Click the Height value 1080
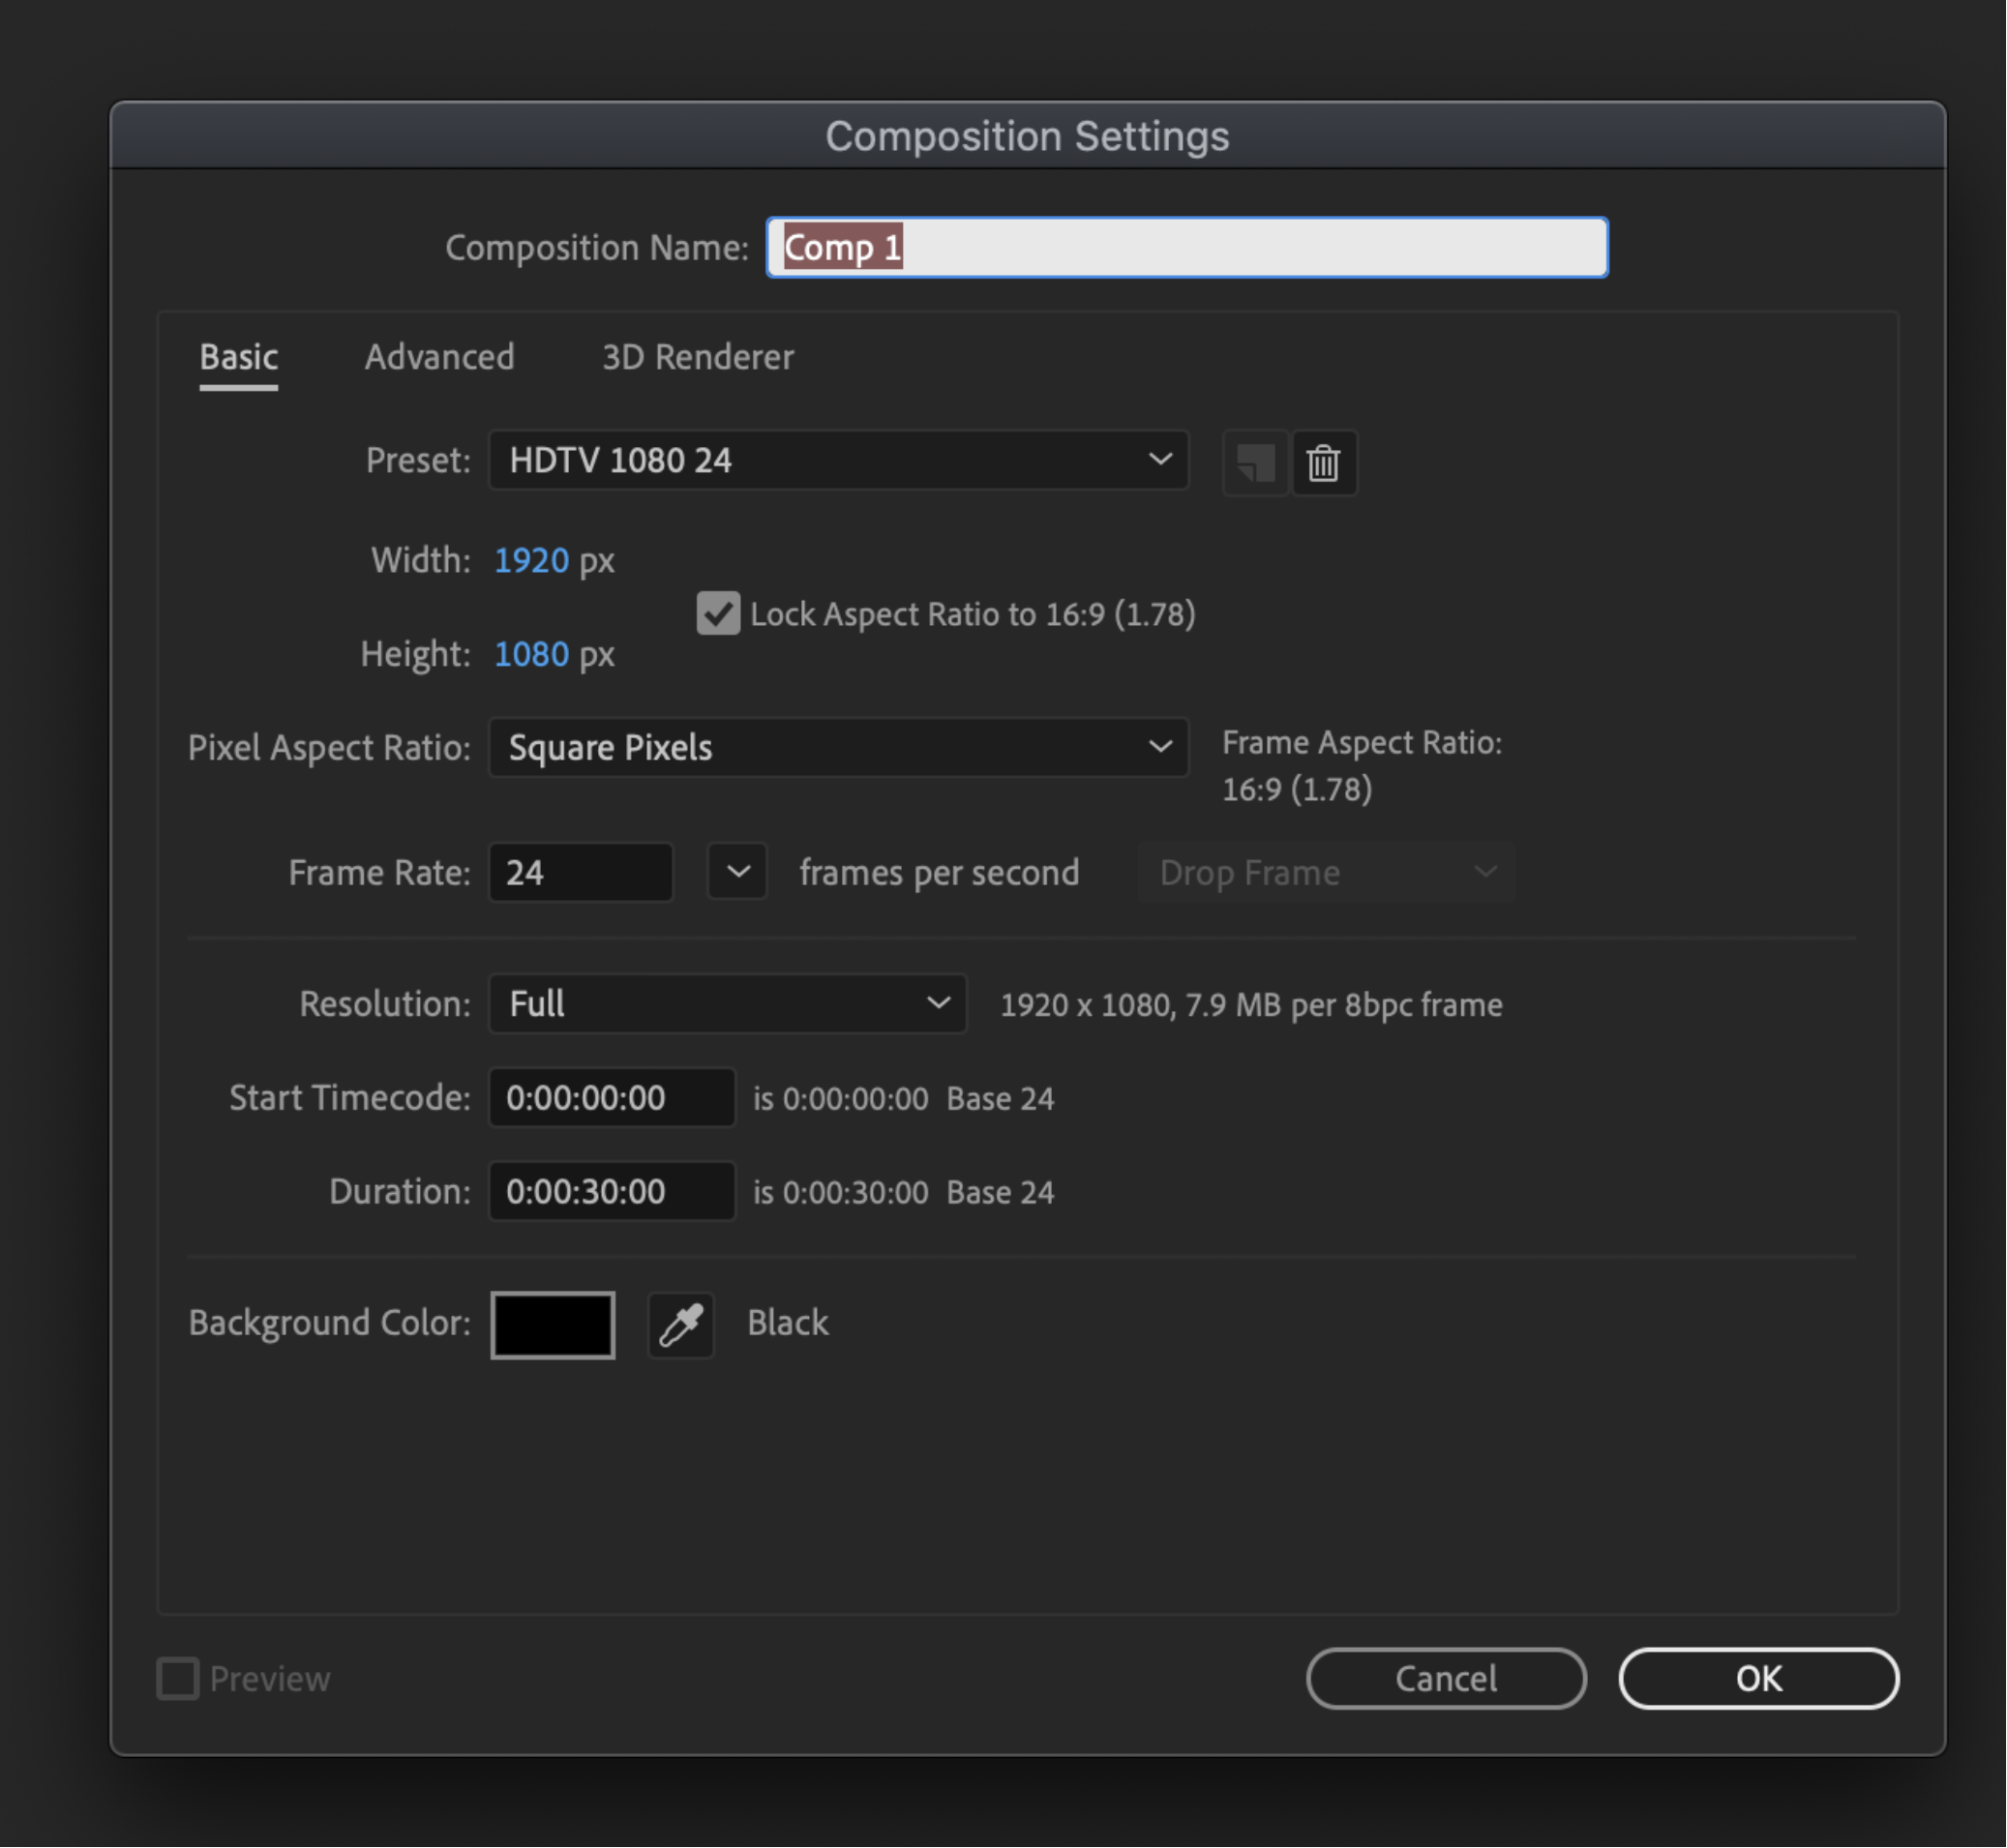Image resolution: width=2007 pixels, height=1848 pixels. pyautogui.click(x=532, y=654)
